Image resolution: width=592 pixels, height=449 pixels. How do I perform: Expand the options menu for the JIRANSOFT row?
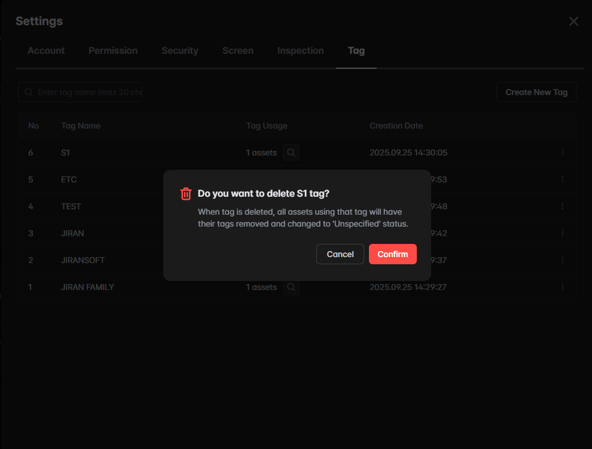tap(562, 260)
